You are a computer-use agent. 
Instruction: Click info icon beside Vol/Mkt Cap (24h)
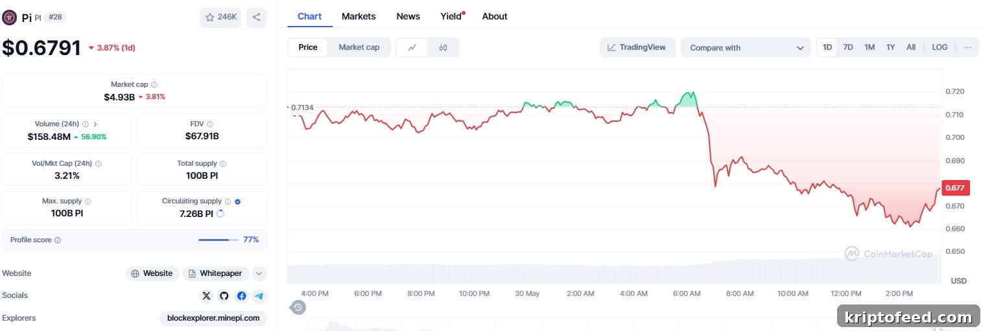tap(99, 164)
